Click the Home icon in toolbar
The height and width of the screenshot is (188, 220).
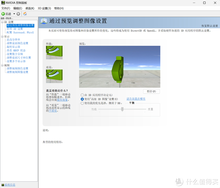coord(25,14)
